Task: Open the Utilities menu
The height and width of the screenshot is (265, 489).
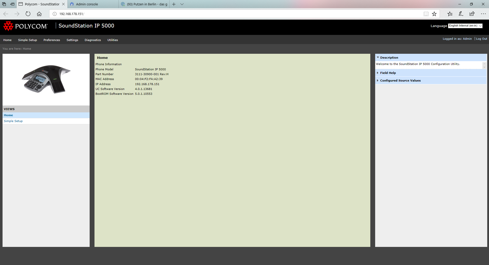Action: (113, 40)
